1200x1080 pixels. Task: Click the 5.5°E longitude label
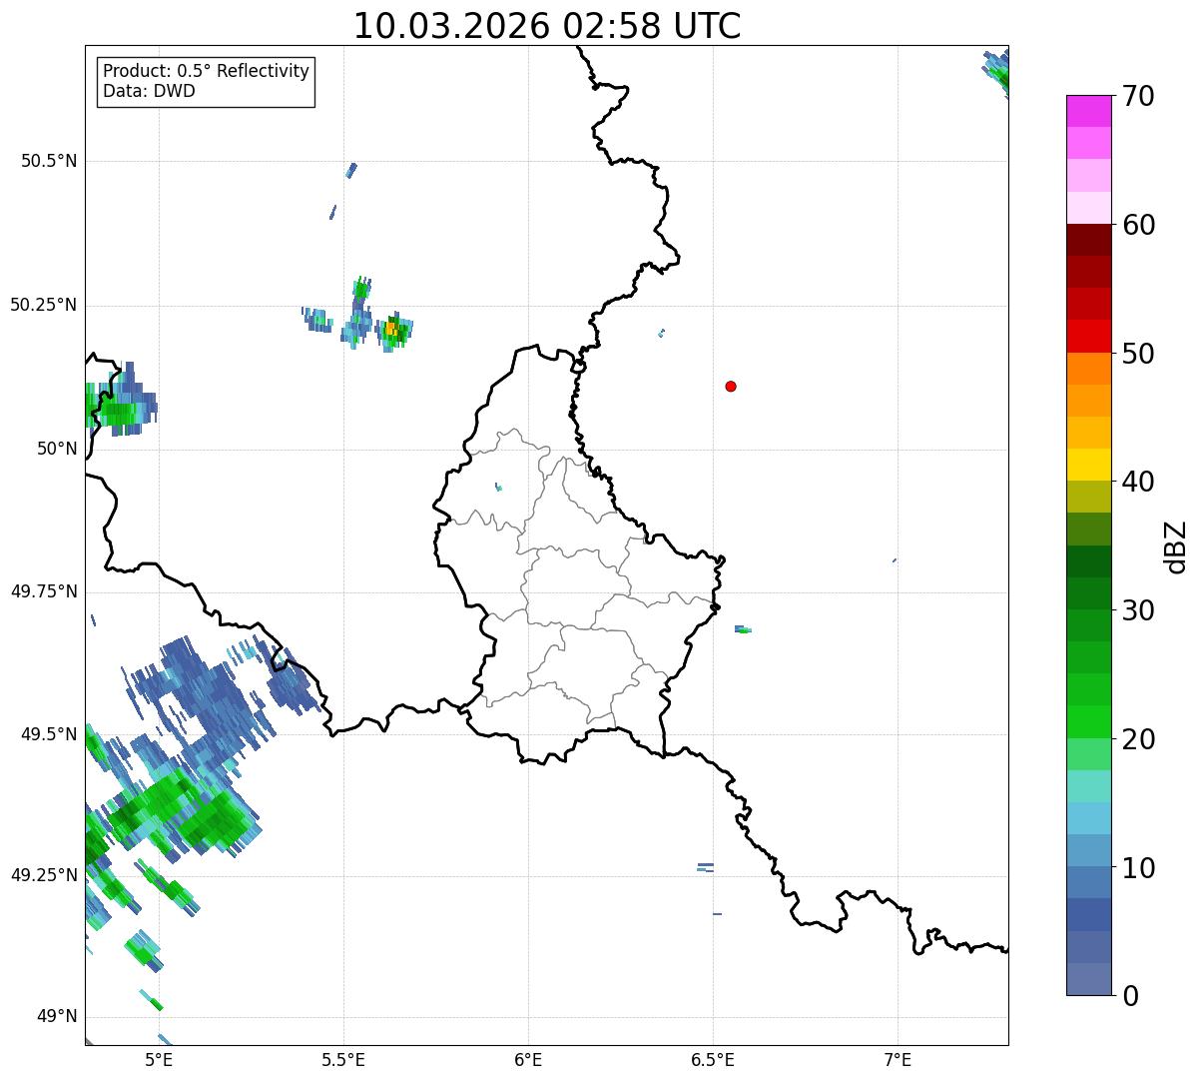[343, 1059]
